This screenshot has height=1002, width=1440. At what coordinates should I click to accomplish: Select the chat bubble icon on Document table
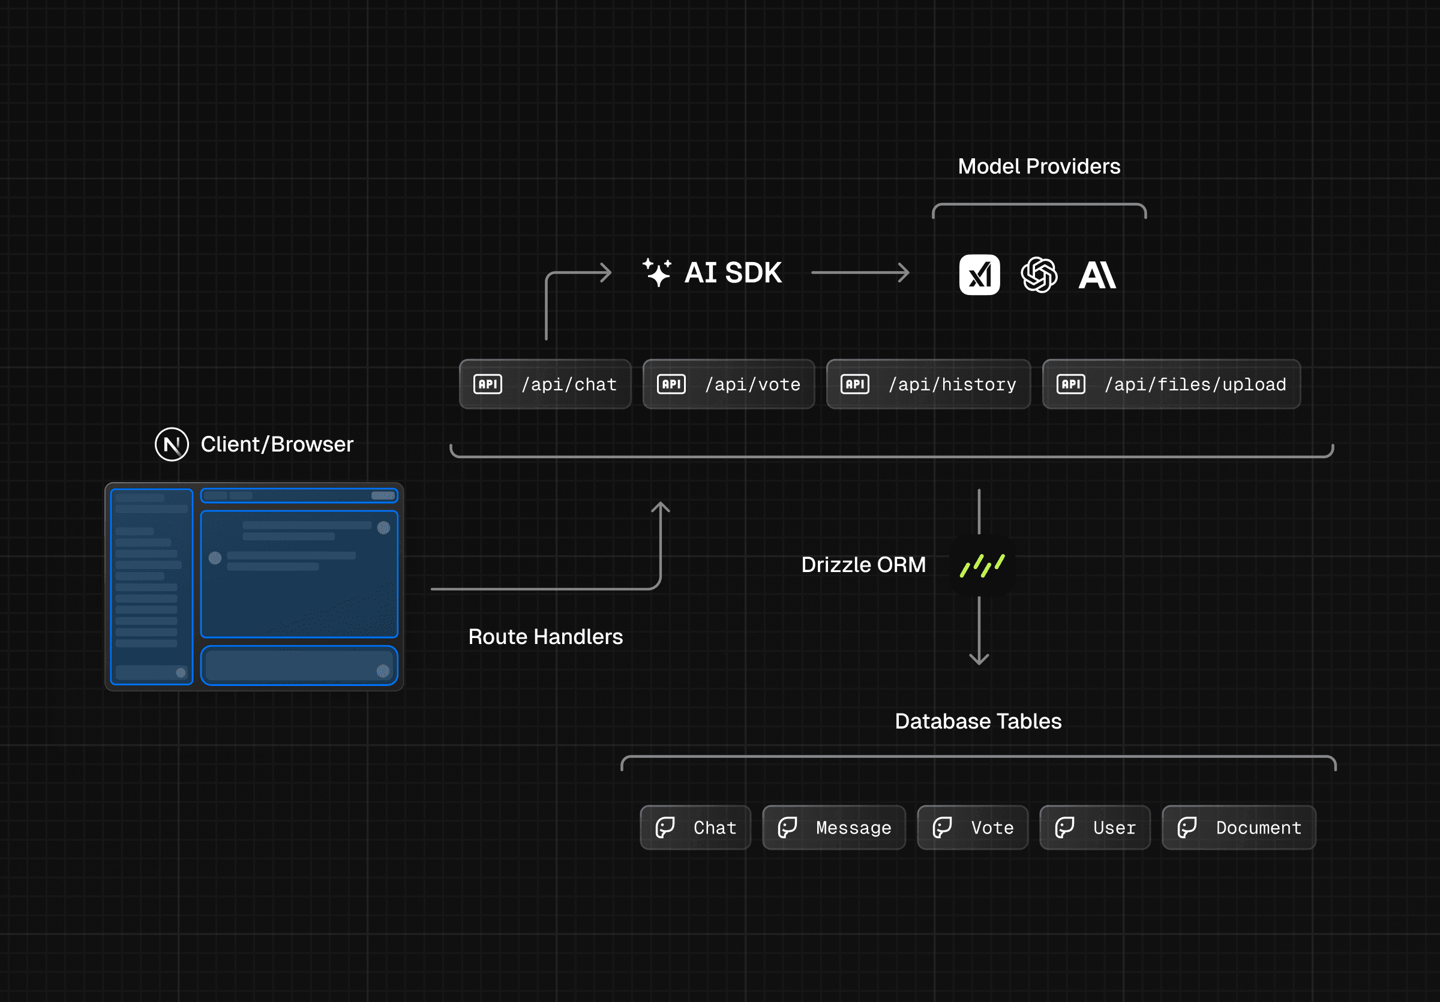[x=1189, y=827]
